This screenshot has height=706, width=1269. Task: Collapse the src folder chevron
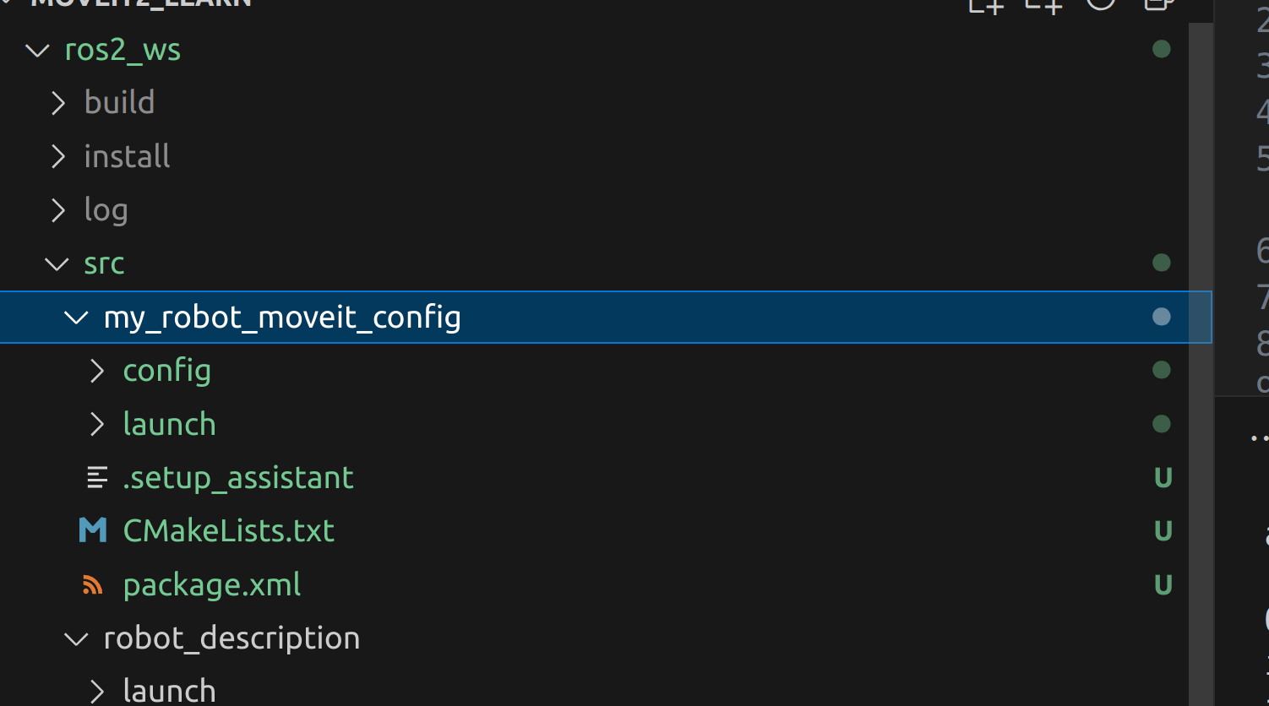pos(57,263)
